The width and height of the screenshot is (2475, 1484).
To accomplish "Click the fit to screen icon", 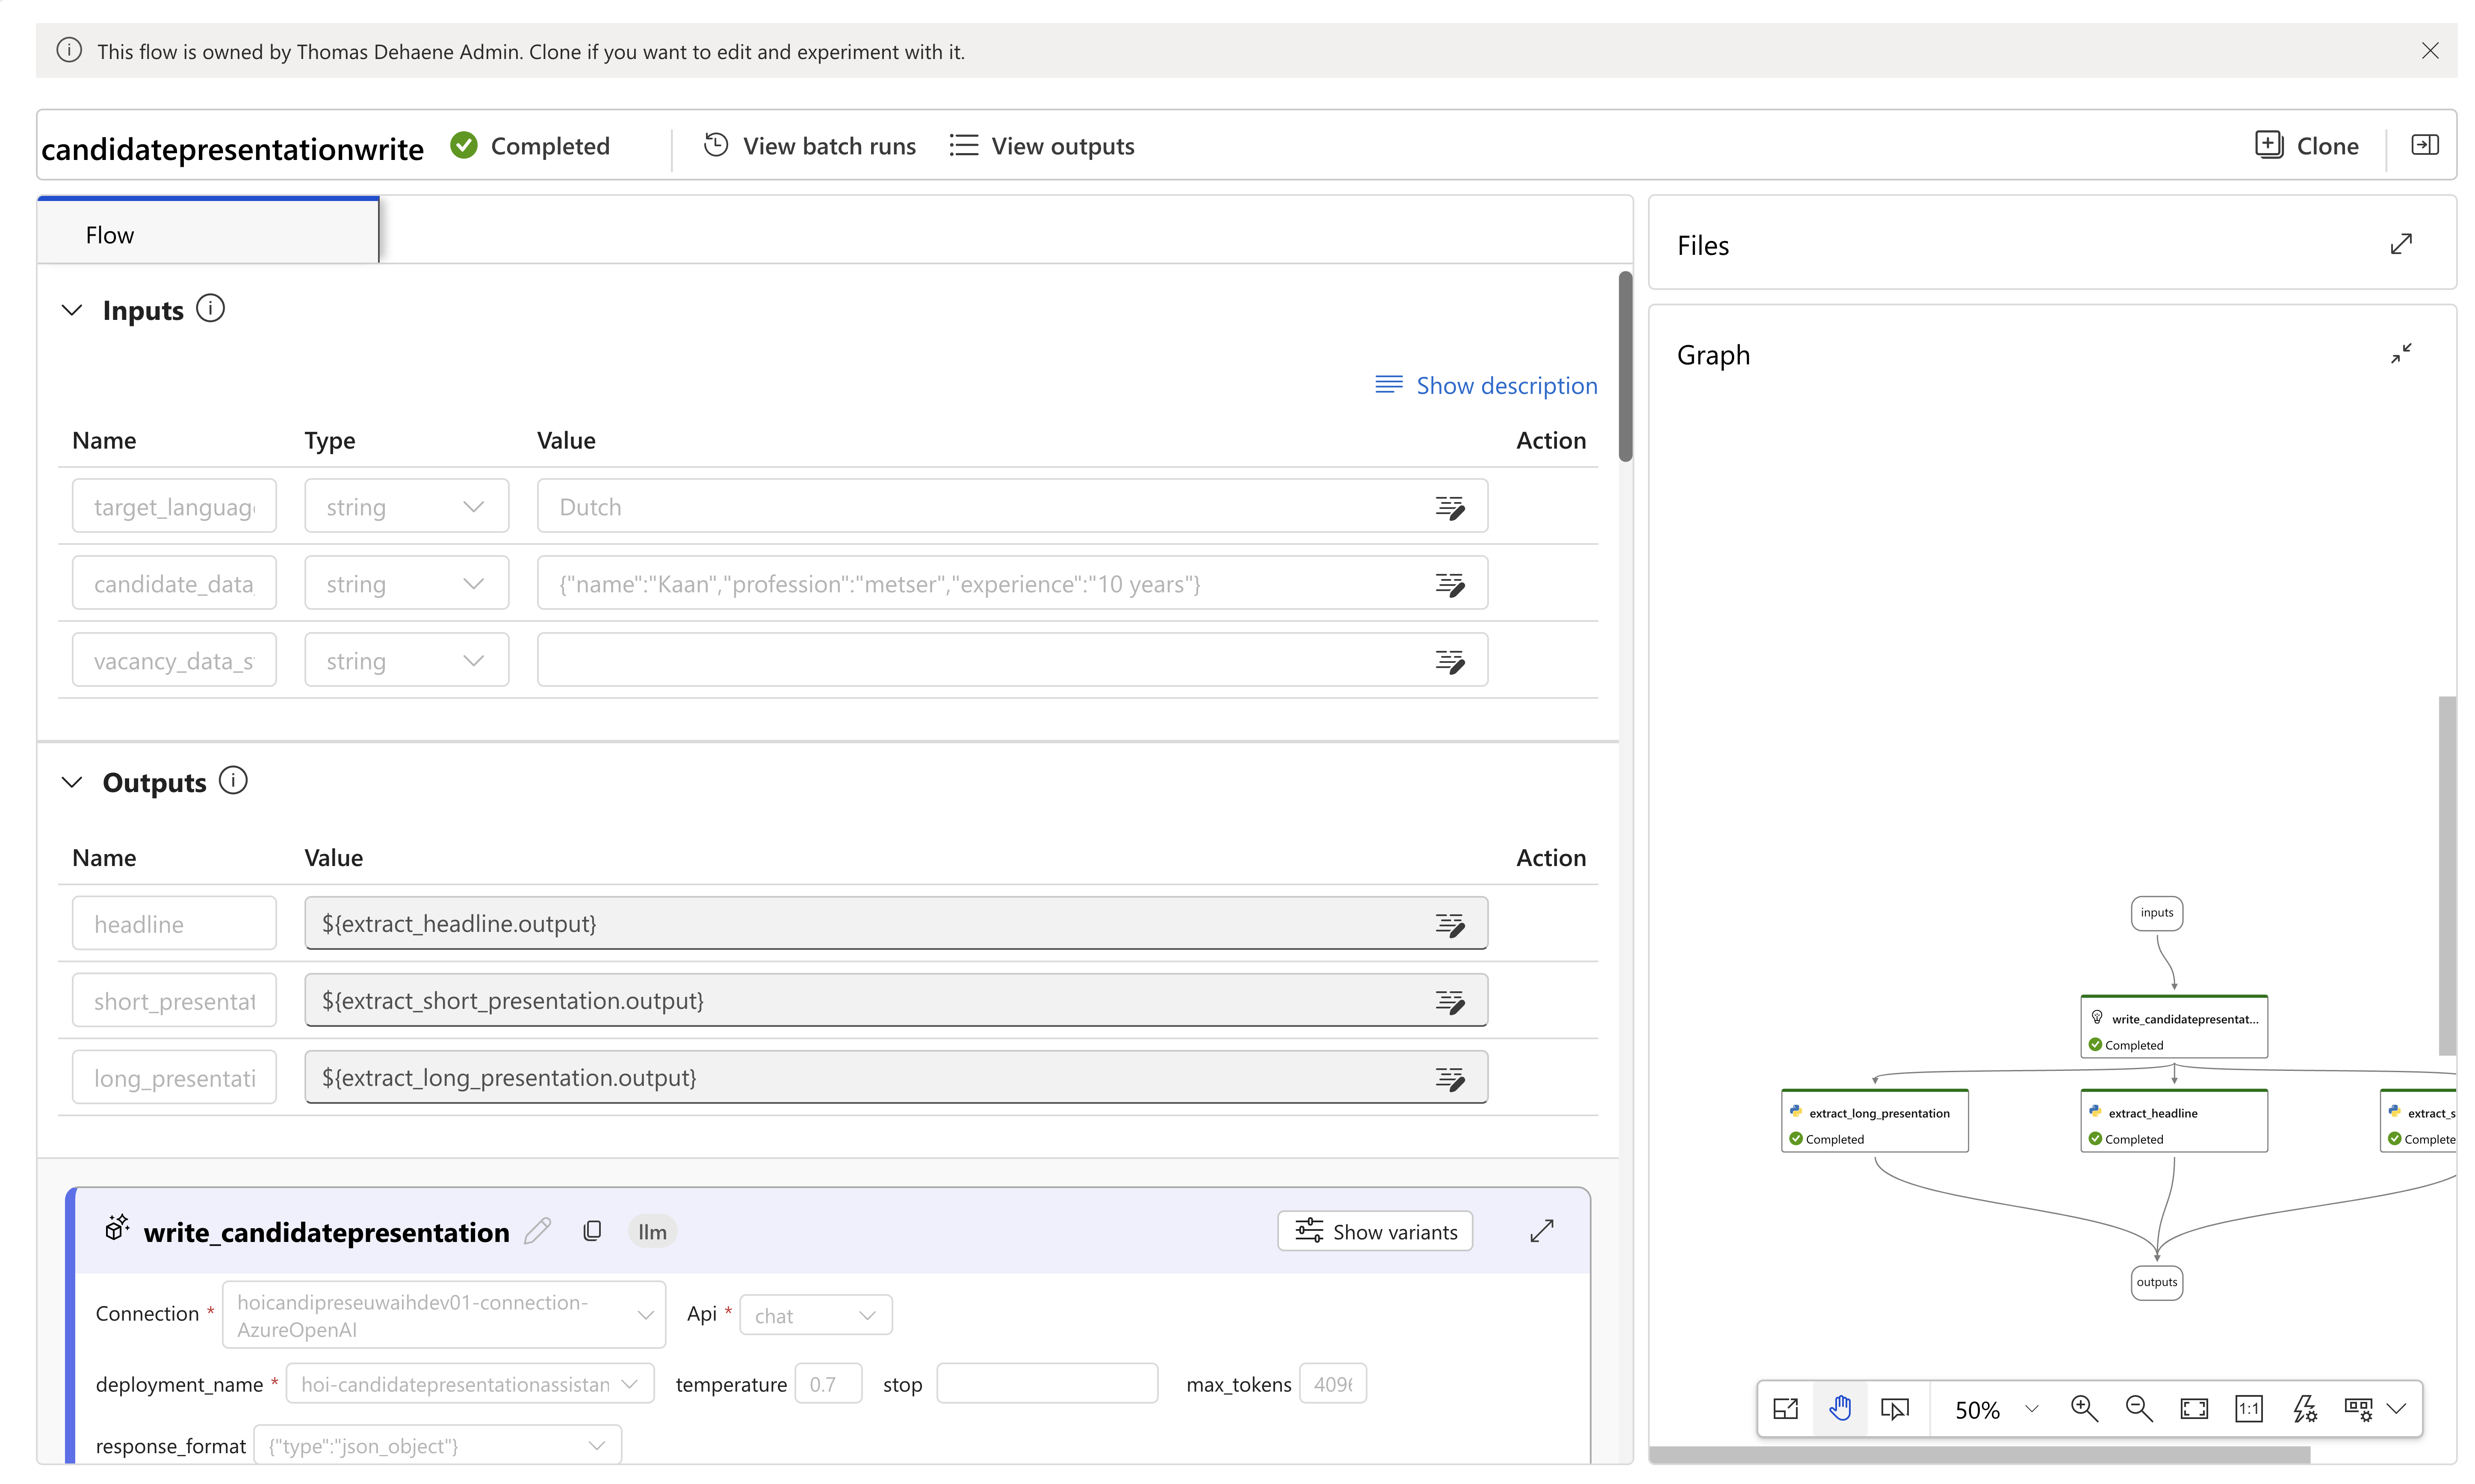I will tap(2194, 1410).
